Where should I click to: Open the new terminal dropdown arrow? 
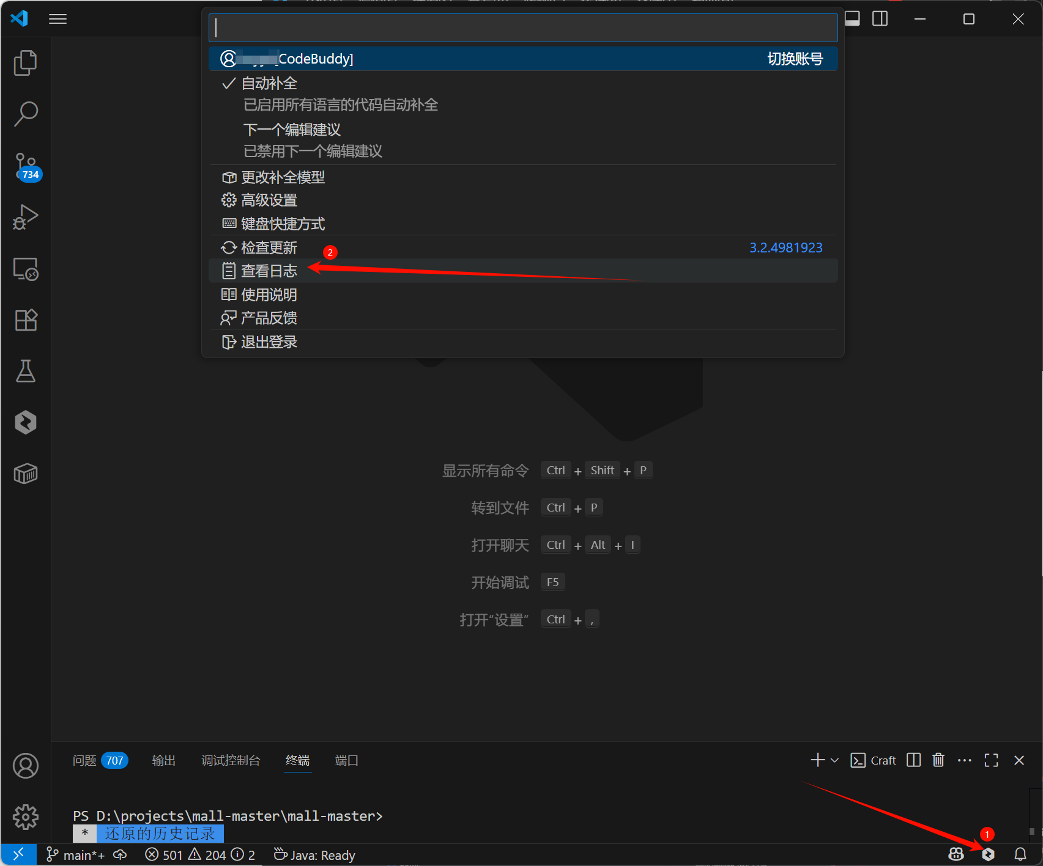click(834, 760)
